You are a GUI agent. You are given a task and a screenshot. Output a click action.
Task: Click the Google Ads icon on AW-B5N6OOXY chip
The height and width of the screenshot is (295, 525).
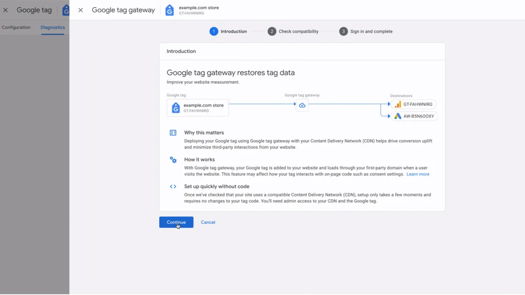pos(397,116)
